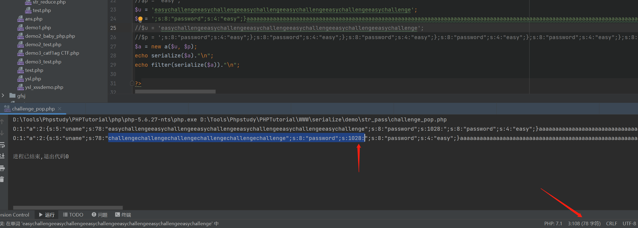Open the 运行 (Run) tool window

pyautogui.click(x=47, y=215)
